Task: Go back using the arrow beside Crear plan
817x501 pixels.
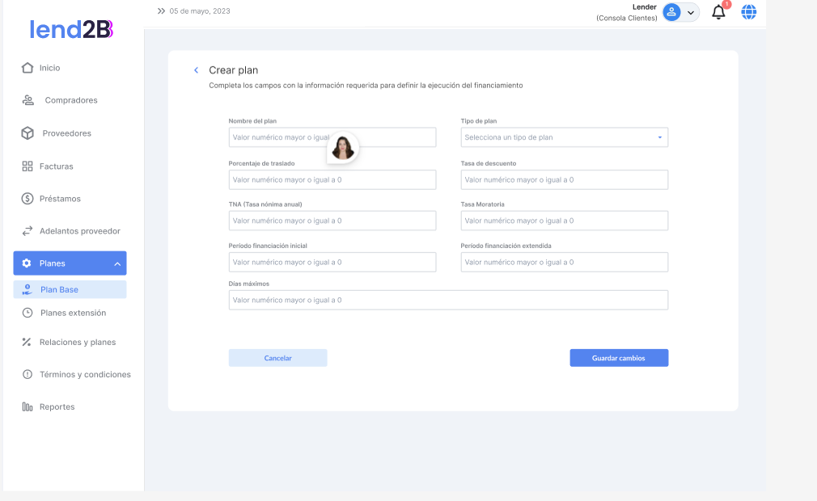Action: tap(196, 70)
